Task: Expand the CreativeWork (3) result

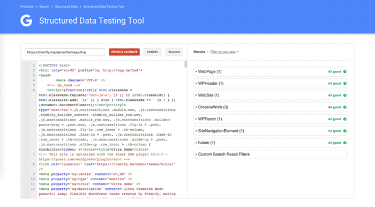Action: [270, 107]
